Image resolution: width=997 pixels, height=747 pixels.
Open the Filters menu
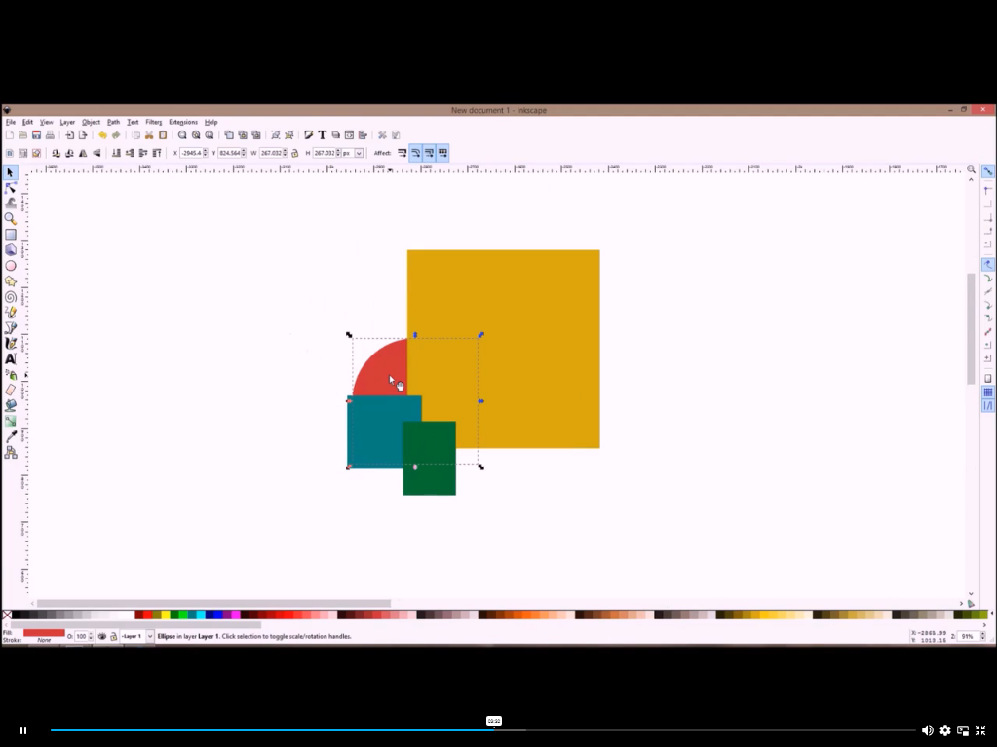[153, 121]
